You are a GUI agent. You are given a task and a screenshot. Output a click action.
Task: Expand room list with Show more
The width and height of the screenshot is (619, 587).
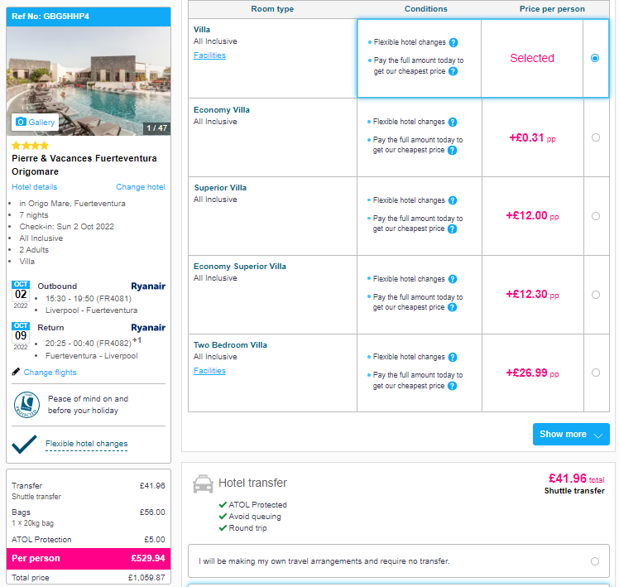[571, 434]
